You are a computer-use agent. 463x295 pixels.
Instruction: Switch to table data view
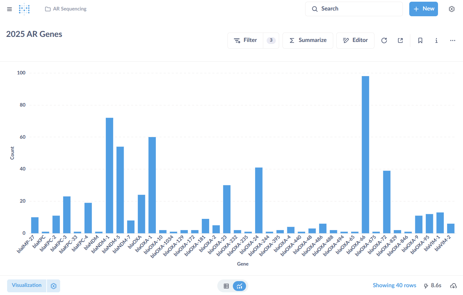226,286
